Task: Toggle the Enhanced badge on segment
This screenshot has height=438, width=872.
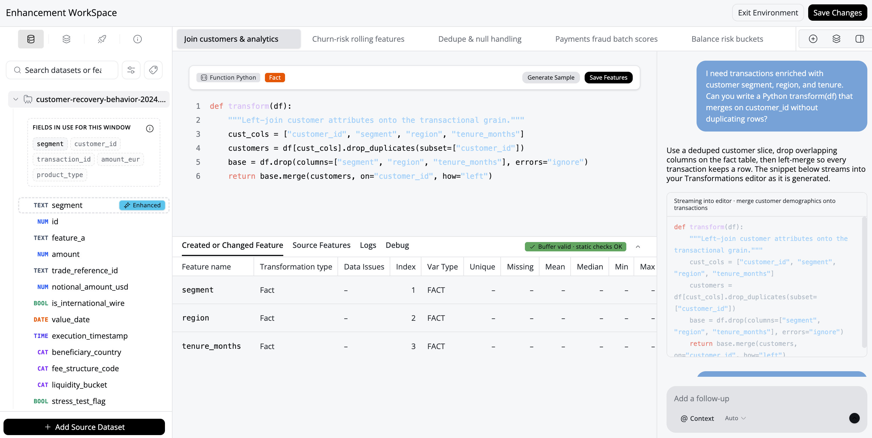Action: click(x=142, y=205)
